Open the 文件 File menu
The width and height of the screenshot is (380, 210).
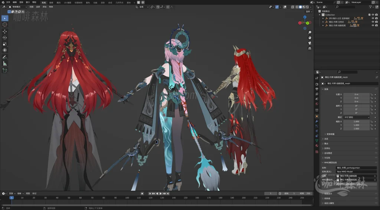[8, 2]
